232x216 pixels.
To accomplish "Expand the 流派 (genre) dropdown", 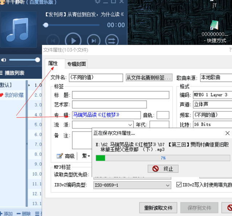I will click(x=130, y=125).
